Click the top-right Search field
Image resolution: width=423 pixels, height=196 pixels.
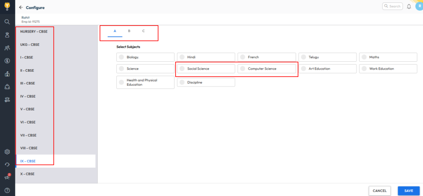(392, 6)
